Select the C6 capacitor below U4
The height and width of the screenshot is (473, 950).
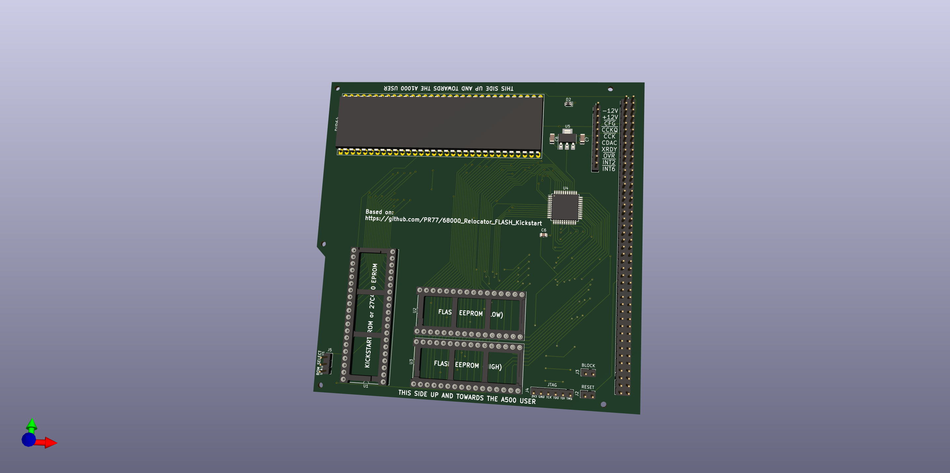coord(544,235)
